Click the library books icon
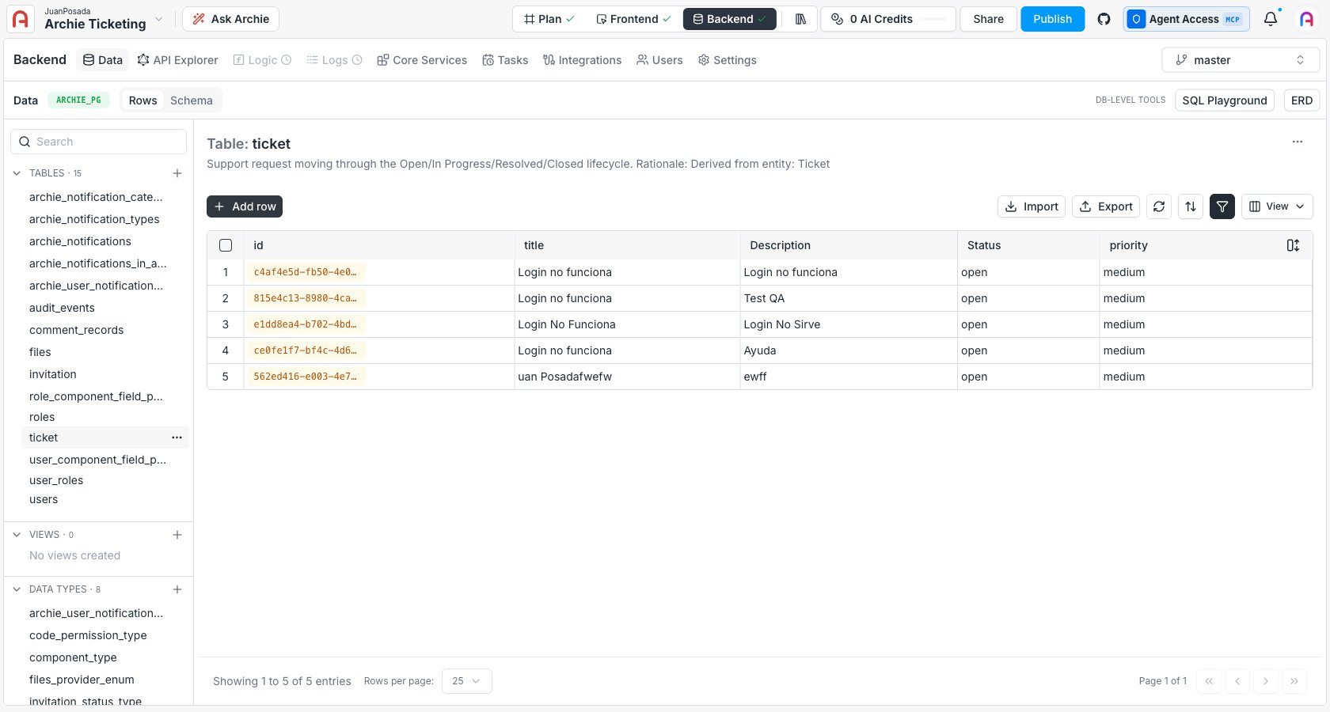1330x712 pixels. pyautogui.click(x=800, y=19)
